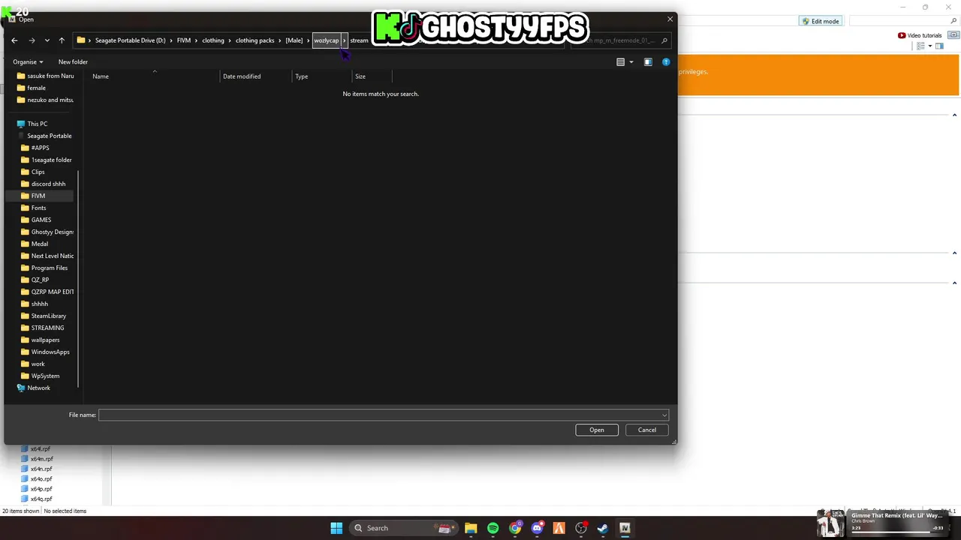Open the 'discord shhh' folder
The image size is (961, 540).
pyautogui.click(x=44, y=184)
